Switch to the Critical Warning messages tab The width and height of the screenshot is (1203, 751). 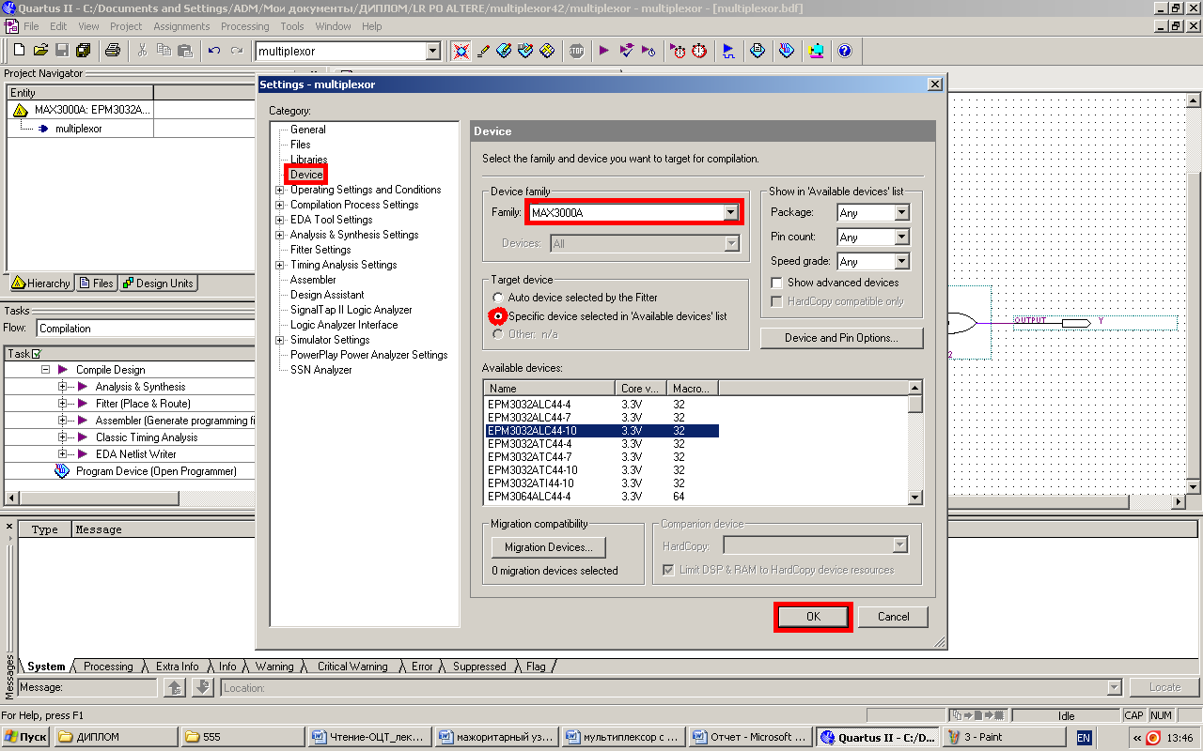click(x=352, y=667)
